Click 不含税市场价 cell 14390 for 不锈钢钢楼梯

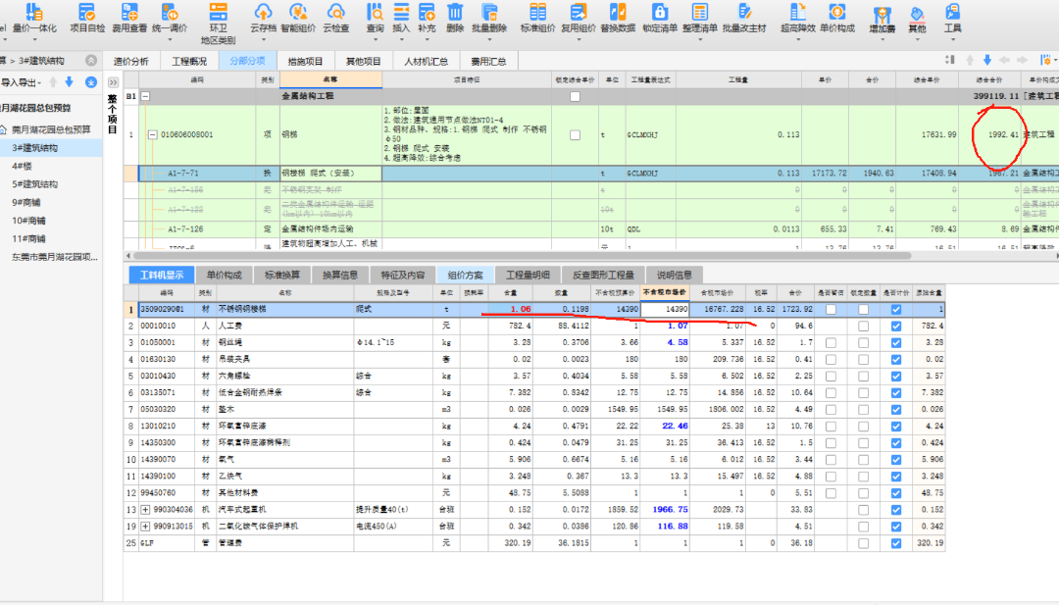coord(665,309)
